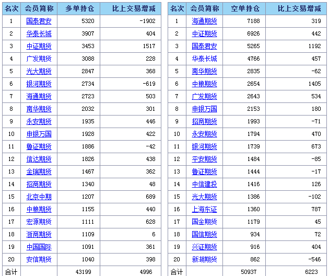Click 招商期货 link in 多单持仓 table
Viewport: 329px width, 276px height.
(39, 184)
